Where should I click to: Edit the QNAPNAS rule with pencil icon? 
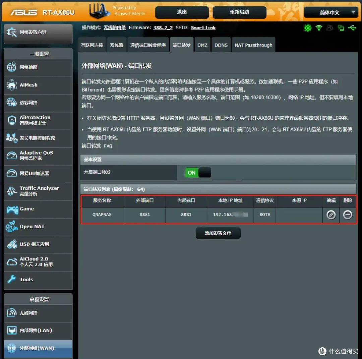pyautogui.click(x=331, y=215)
